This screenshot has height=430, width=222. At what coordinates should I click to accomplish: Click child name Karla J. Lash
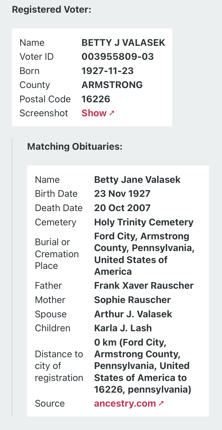pos(123,328)
